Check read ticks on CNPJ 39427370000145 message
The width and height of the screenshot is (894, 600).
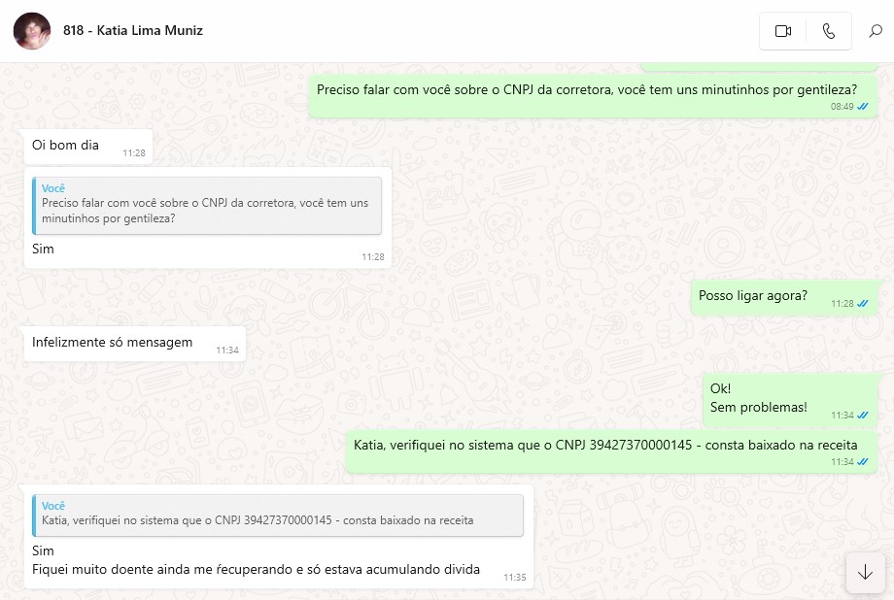[x=863, y=462]
